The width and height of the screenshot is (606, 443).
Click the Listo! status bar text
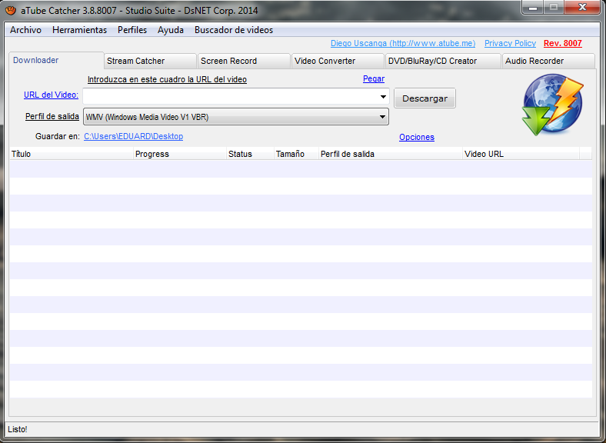coord(18,429)
